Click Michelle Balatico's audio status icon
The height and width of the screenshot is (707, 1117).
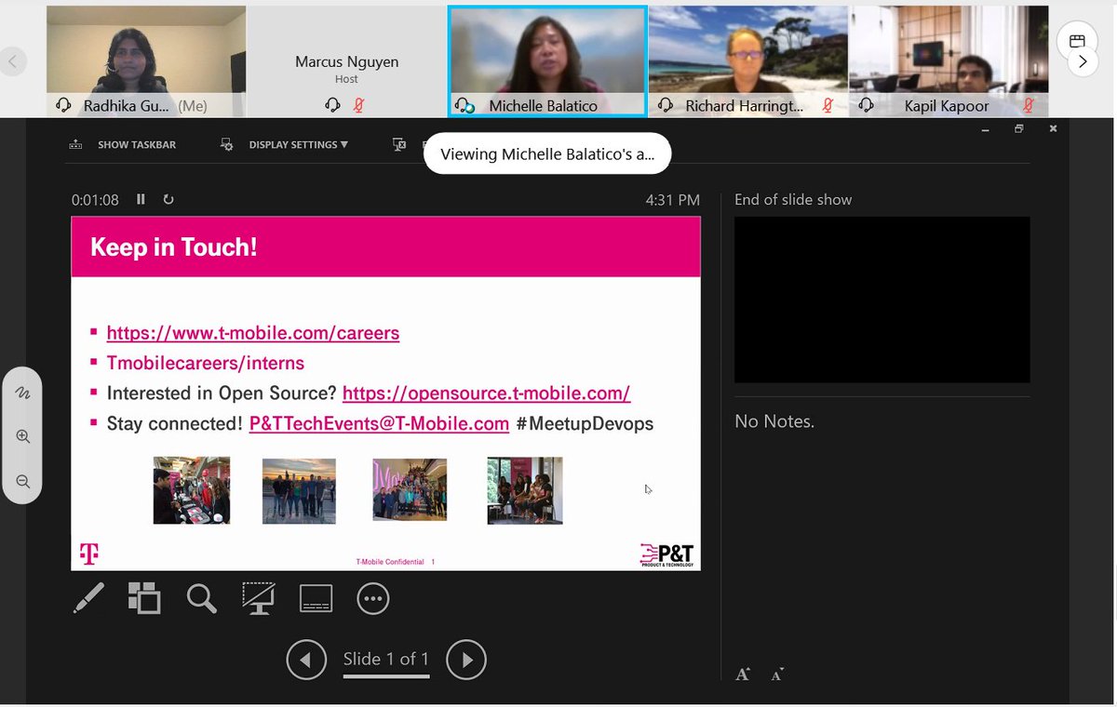click(x=464, y=106)
